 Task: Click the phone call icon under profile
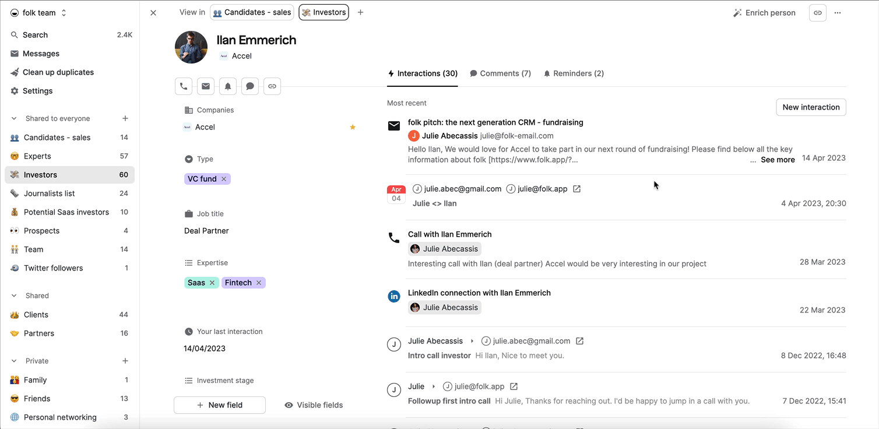(184, 86)
